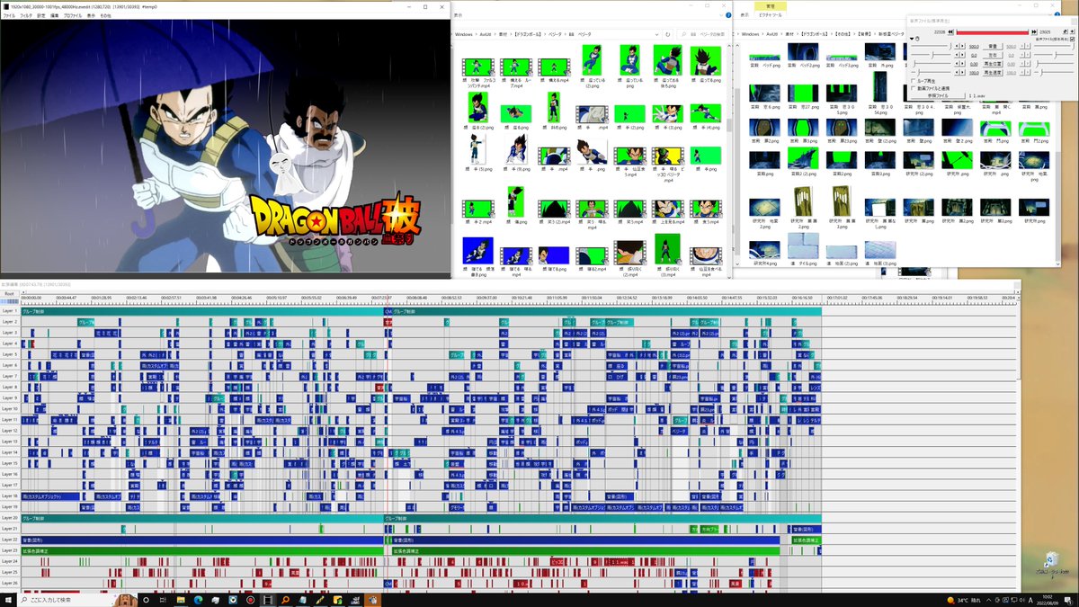The height and width of the screenshot is (607, 1079).
Task: Toggle Layer 1 in timeline
Action: pos(9,311)
